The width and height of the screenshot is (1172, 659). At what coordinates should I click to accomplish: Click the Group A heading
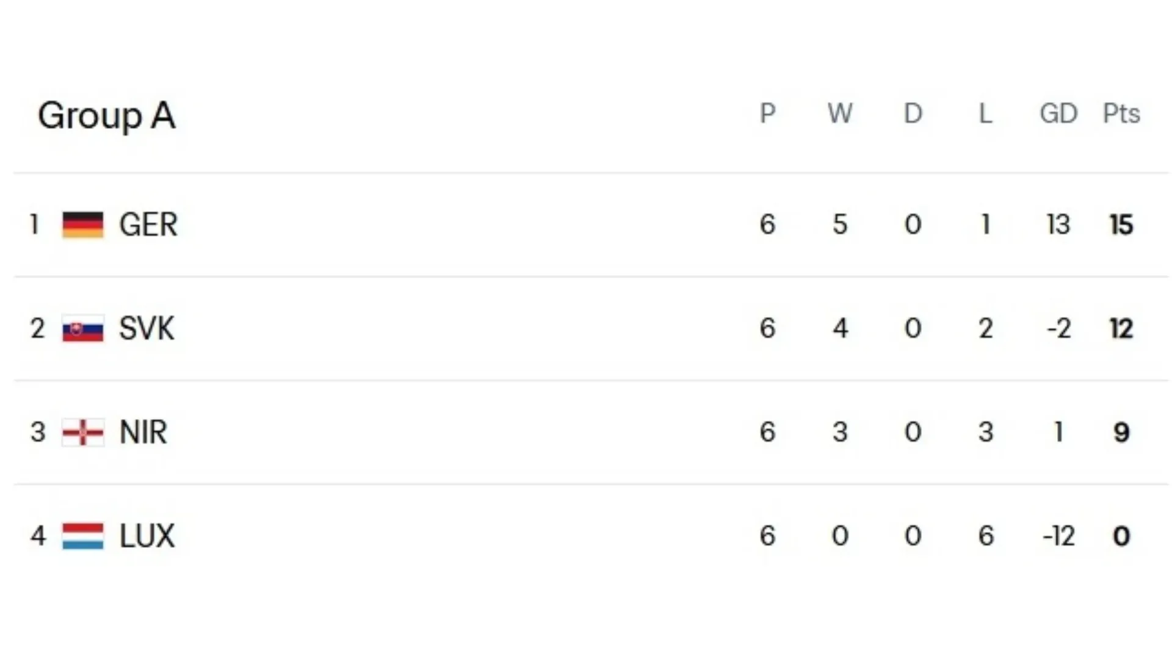tap(107, 115)
